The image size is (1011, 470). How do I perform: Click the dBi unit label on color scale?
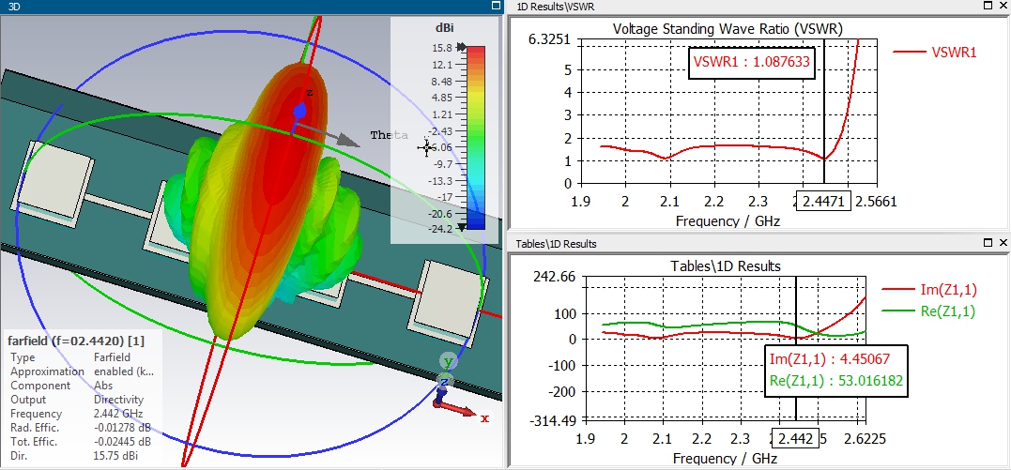444,28
